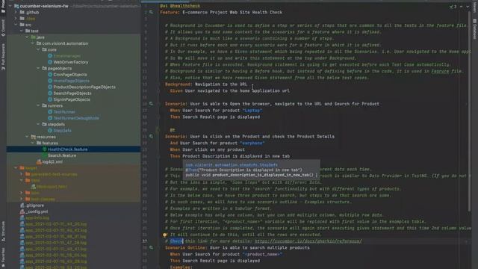
Task: Run the Laptop search Scenario via its gutter icon
Action: (151, 104)
